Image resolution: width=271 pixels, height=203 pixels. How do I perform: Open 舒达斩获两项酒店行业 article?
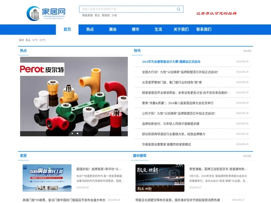(x=174, y=134)
